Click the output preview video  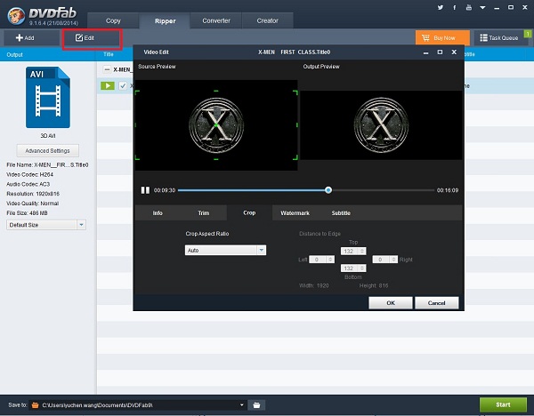pos(381,125)
